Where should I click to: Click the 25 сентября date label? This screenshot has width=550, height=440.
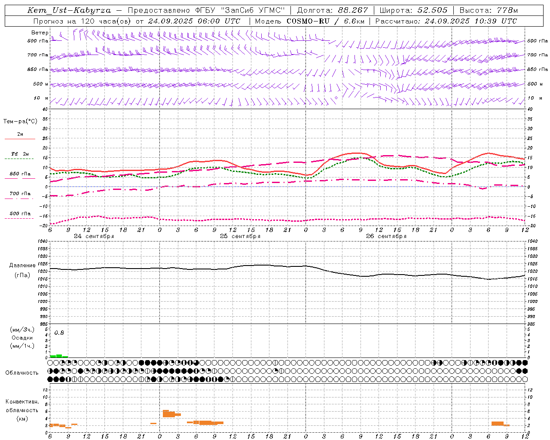tap(240, 236)
